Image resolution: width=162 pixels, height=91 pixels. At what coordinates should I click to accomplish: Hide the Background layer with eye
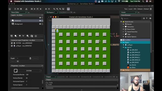click(40, 24)
